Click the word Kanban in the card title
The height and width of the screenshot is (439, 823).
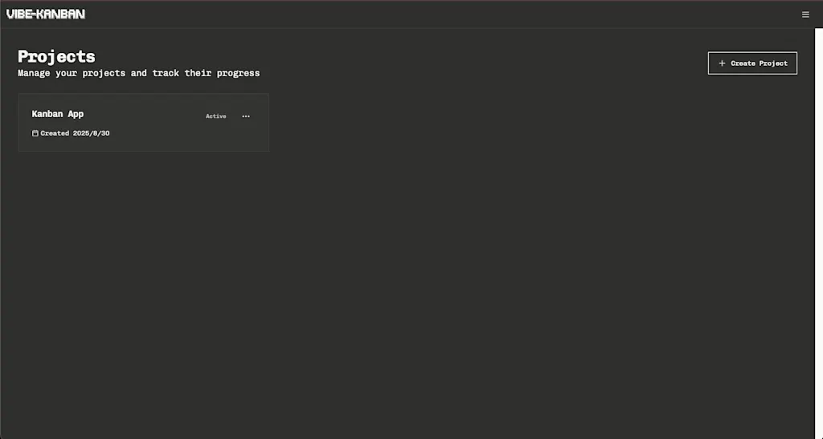[x=47, y=114]
